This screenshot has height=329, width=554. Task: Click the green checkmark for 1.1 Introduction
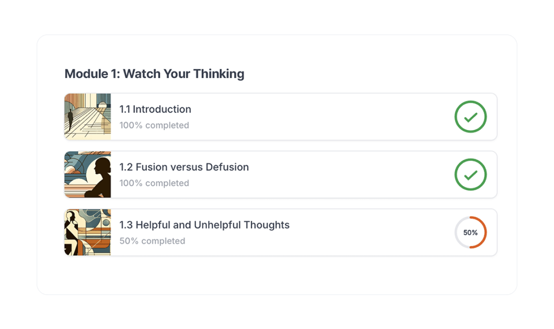pyautogui.click(x=470, y=117)
